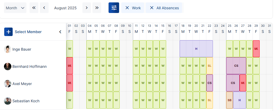Select Bernhard Hoffmann's SL entry on the 22nd
The width and height of the screenshot is (275, 111).
tap(209, 66)
